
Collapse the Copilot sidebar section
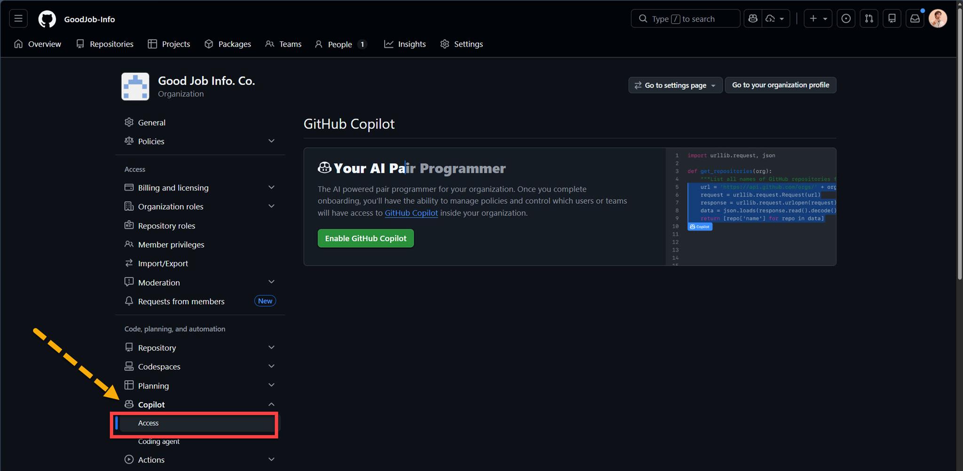click(x=271, y=405)
